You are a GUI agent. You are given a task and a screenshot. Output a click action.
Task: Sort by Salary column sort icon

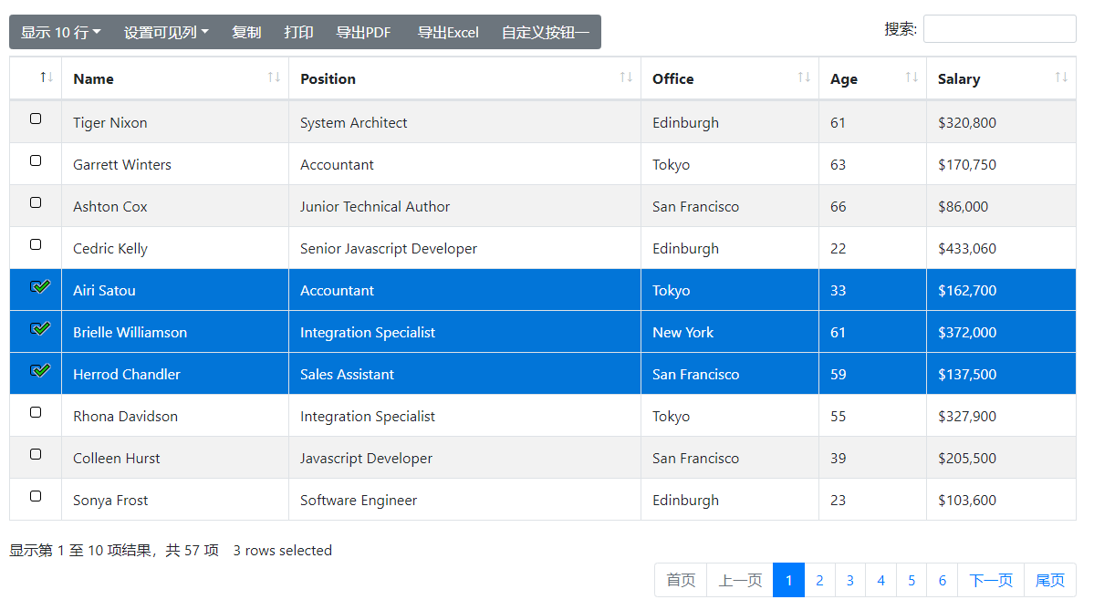coord(1061,78)
